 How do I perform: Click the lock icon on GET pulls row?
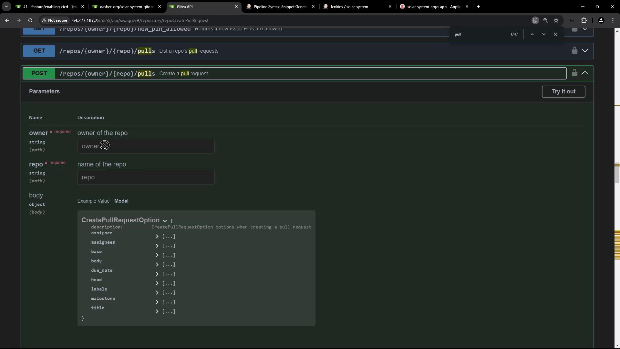[x=574, y=50]
